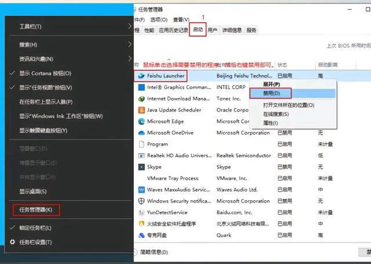Click the YunDetectService icon

(141, 212)
